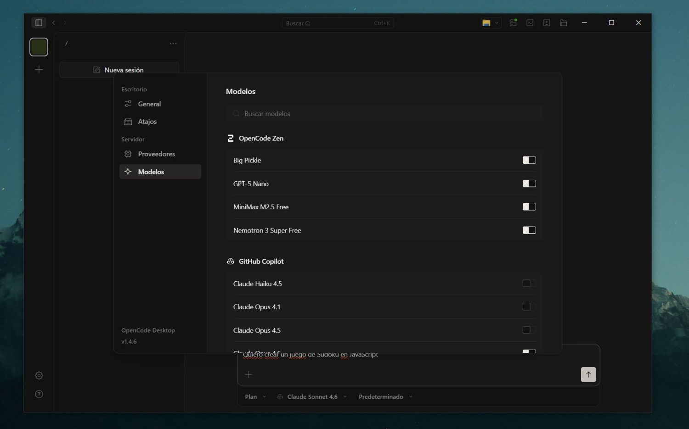The width and height of the screenshot is (689, 429).
Task: Open the help question mark icon
Action: [39, 394]
